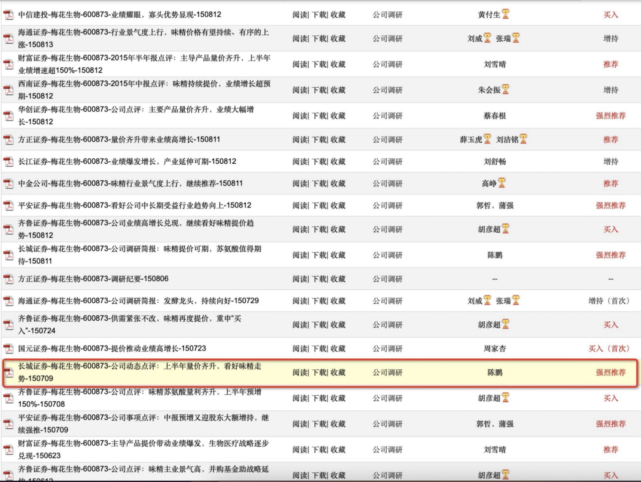Viewport: 641px width, 482px height.
Task: Select PDF icon for 齐鲁证券 report dated 150708
Action: tap(8, 398)
